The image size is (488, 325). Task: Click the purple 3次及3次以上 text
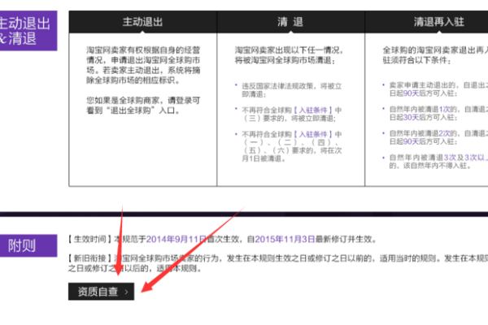point(465,158)
